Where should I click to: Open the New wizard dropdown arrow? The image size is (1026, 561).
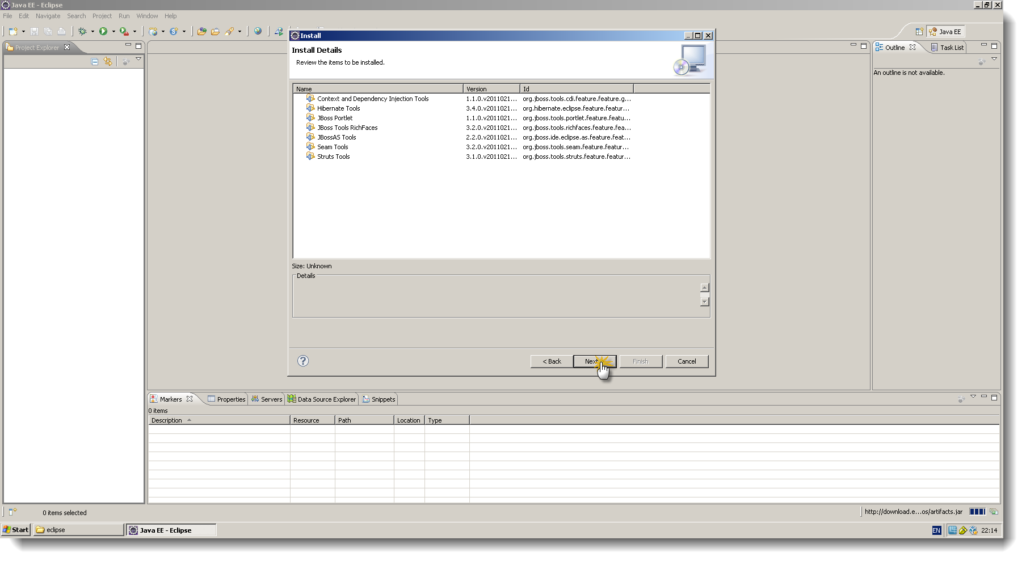point(23,31)
